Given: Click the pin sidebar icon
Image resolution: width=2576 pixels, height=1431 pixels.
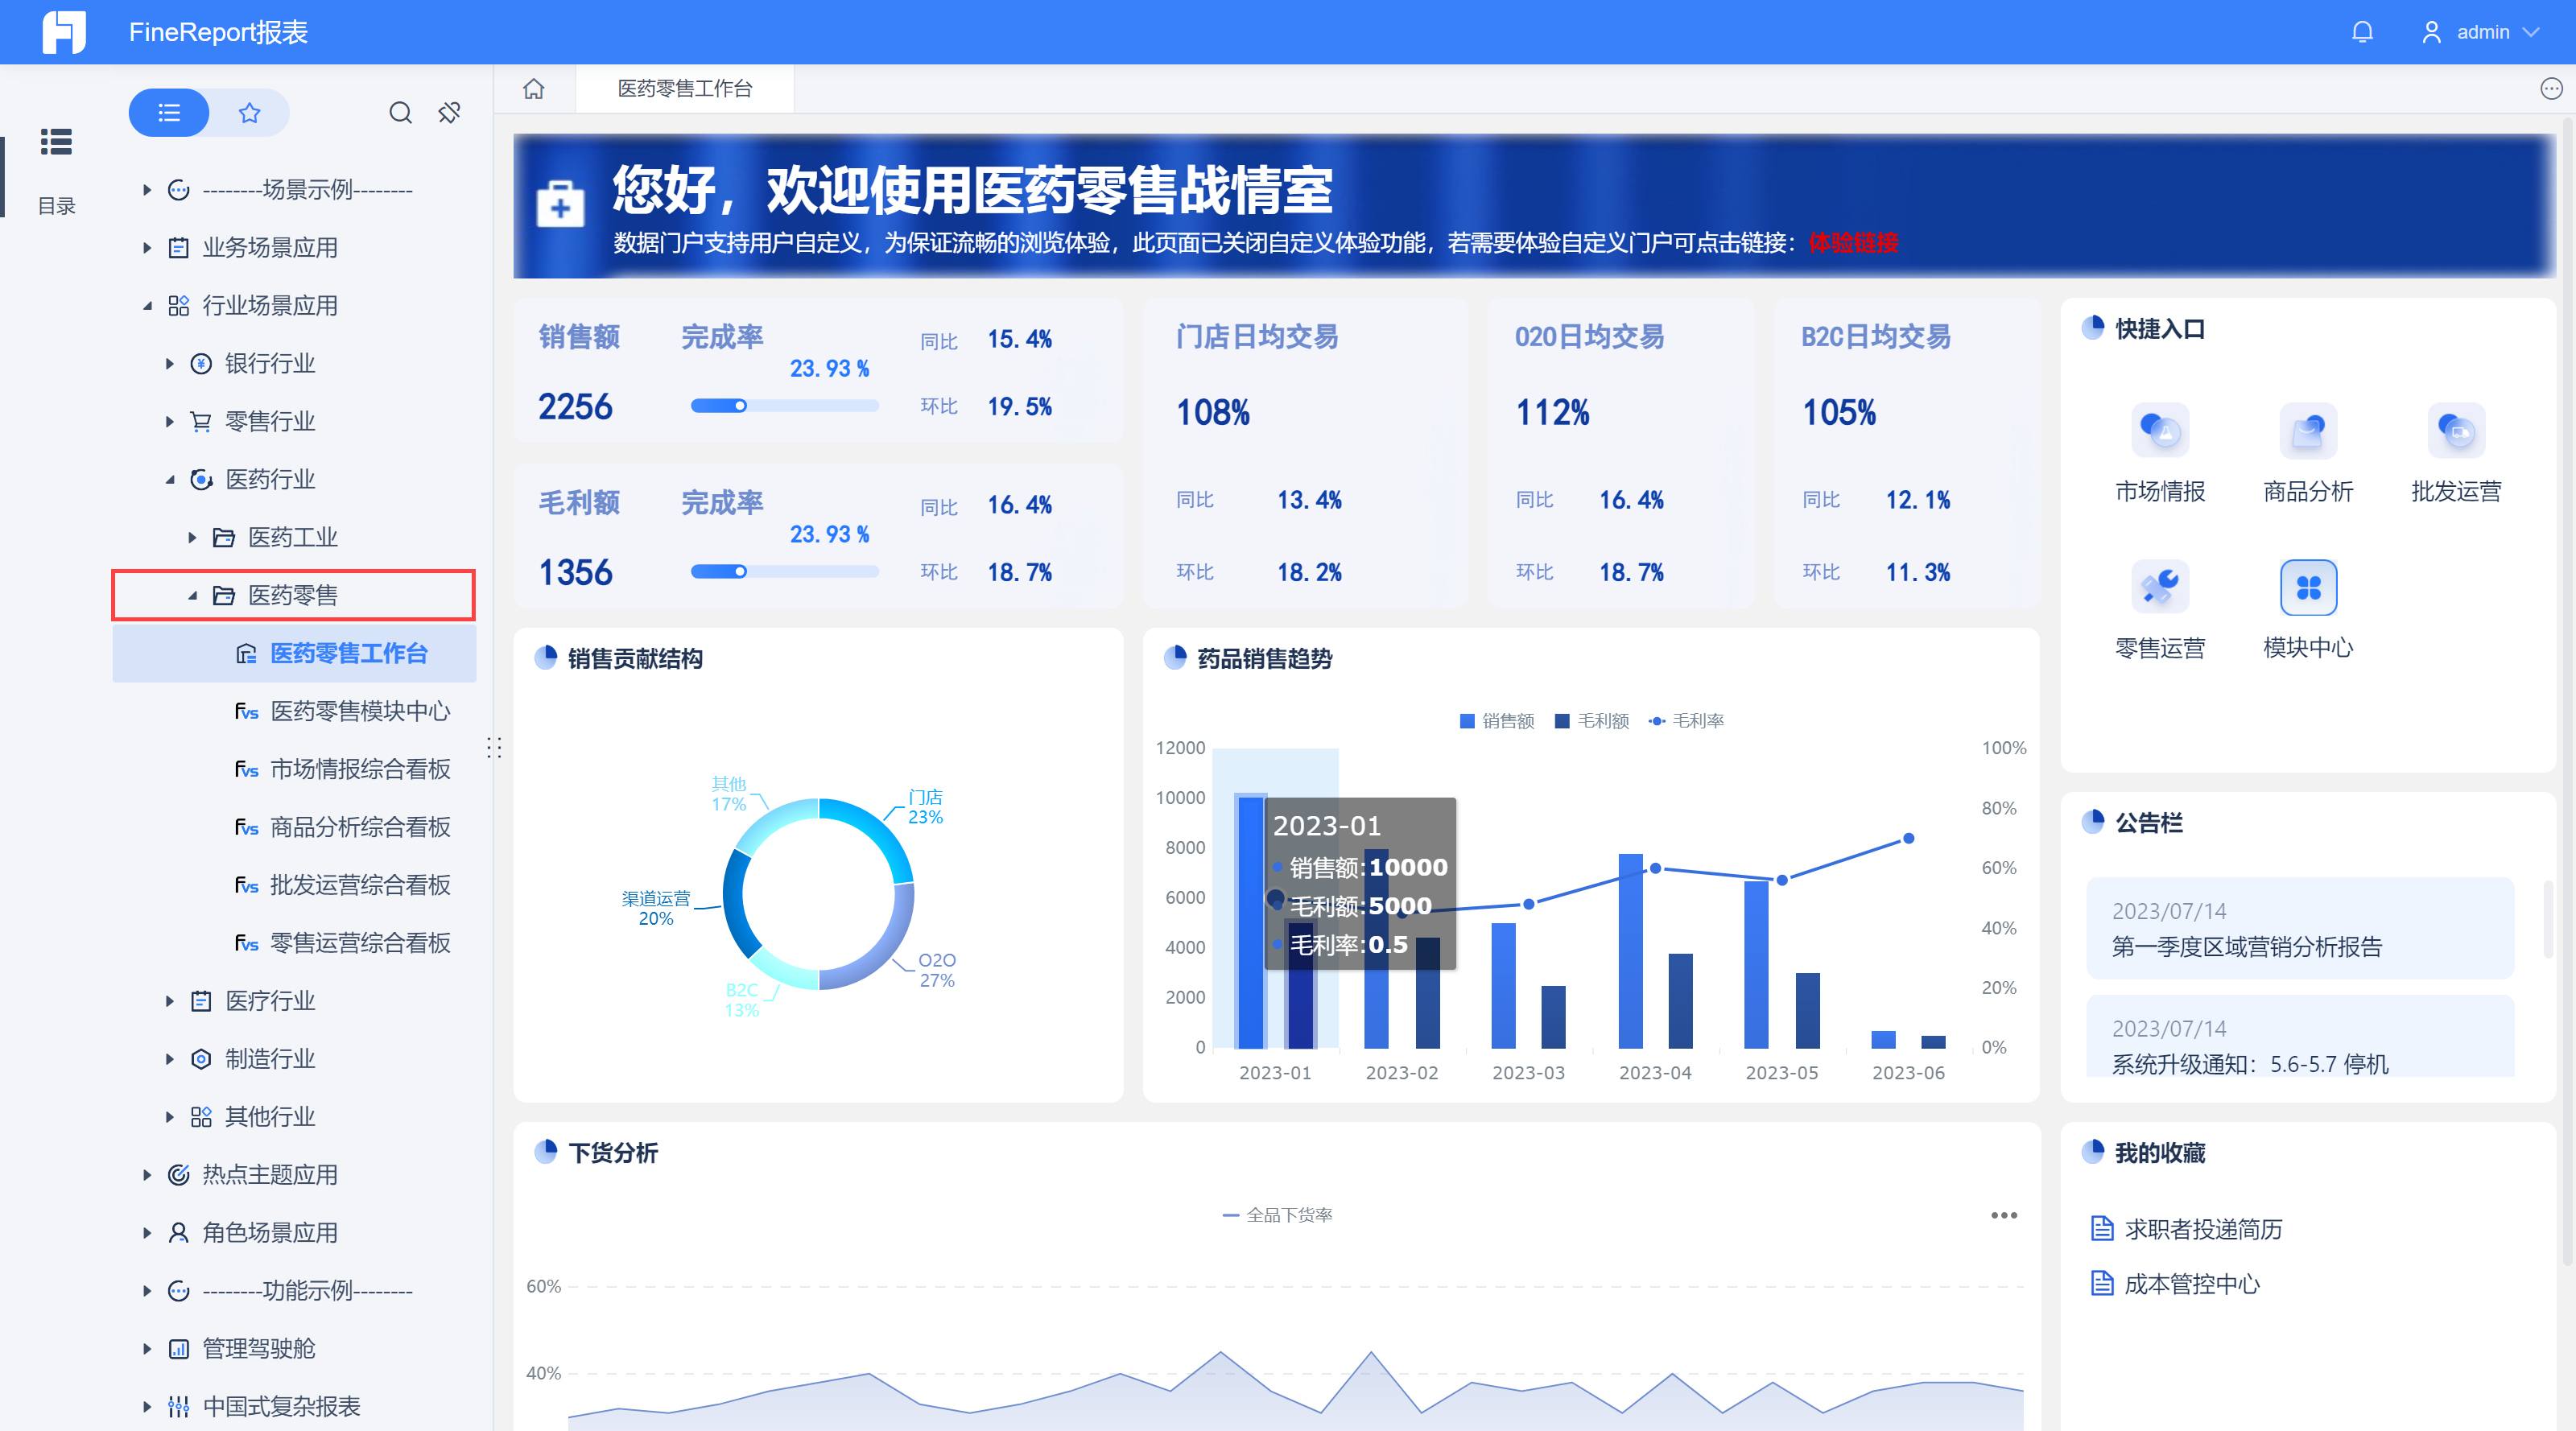Looking at the screenshot, I should click(x=449, y=112).
